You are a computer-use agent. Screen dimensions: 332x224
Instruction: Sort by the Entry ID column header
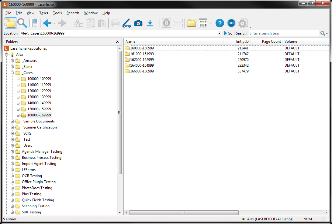click(237, 42)
